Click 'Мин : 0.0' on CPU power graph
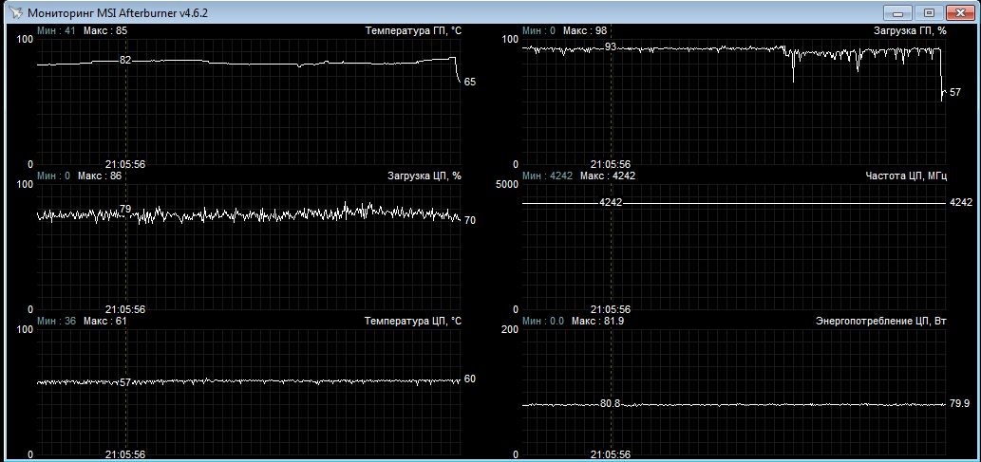 pos(543,321)
